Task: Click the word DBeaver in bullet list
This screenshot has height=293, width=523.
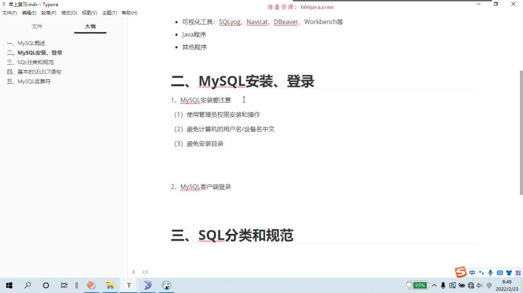Action: point(285,22)
